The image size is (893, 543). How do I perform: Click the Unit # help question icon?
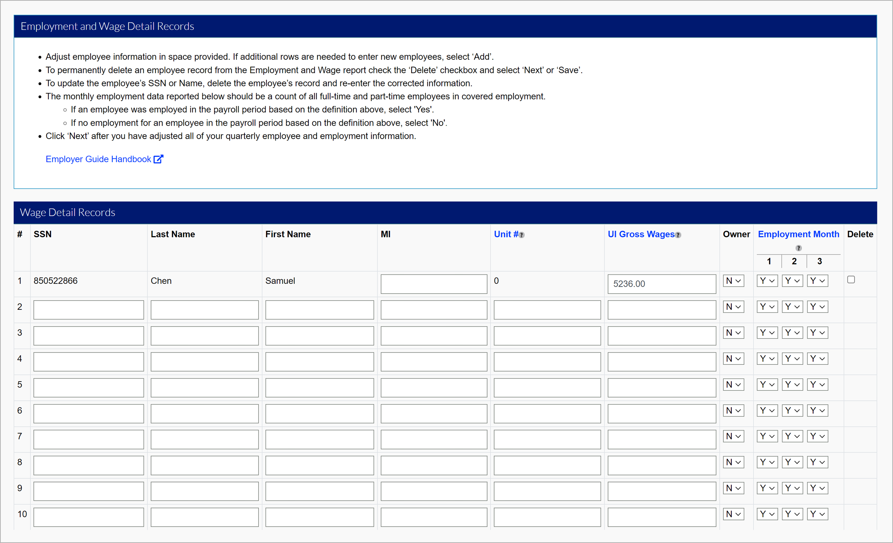coord(522,235)
